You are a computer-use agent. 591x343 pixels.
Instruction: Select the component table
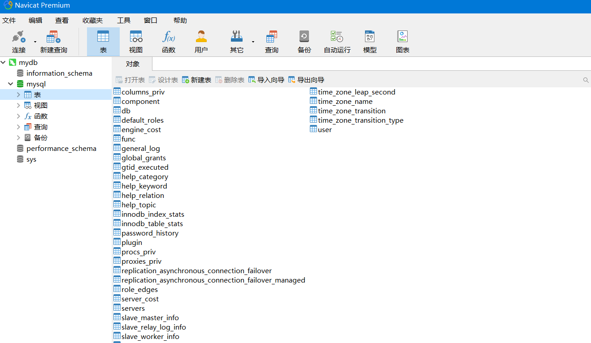(x=140, y=101)
